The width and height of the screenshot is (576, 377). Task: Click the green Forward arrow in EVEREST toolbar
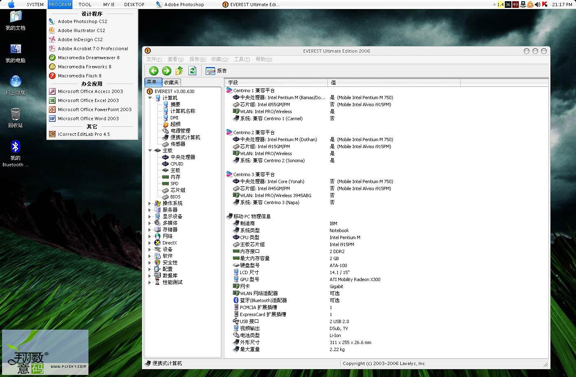point(167,71)
